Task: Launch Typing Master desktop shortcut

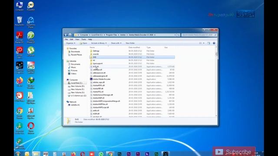Action: point(31,38)
